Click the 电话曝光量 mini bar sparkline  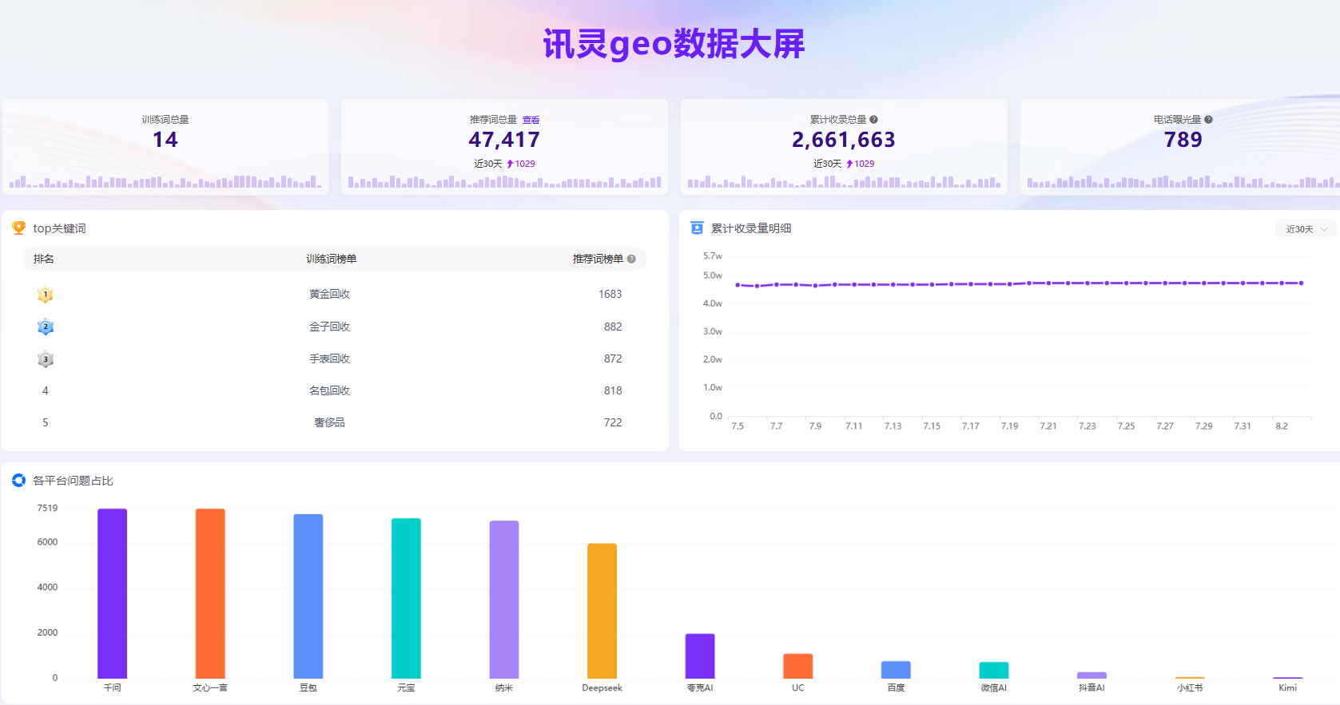1183,182
